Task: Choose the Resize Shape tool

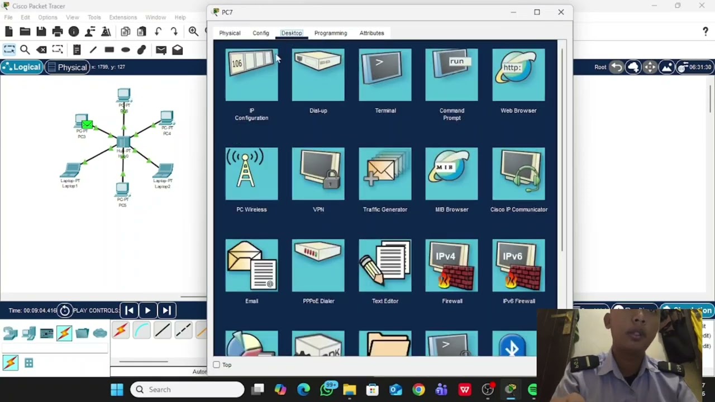Action: point(58,50)
